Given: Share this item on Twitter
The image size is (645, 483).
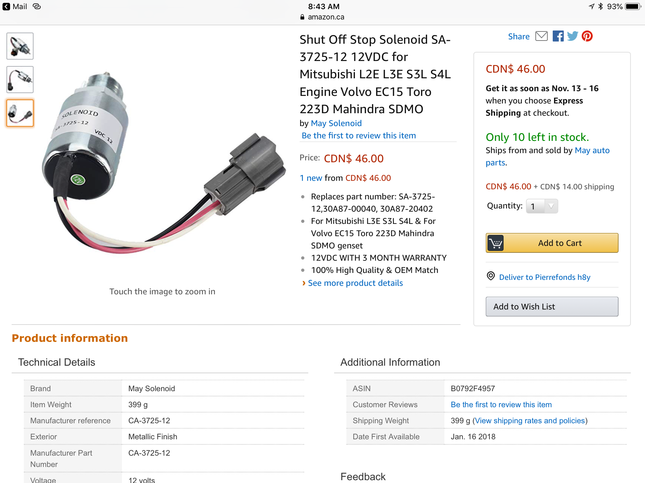Looking at the screenshot, I should [x=573, y=36].
